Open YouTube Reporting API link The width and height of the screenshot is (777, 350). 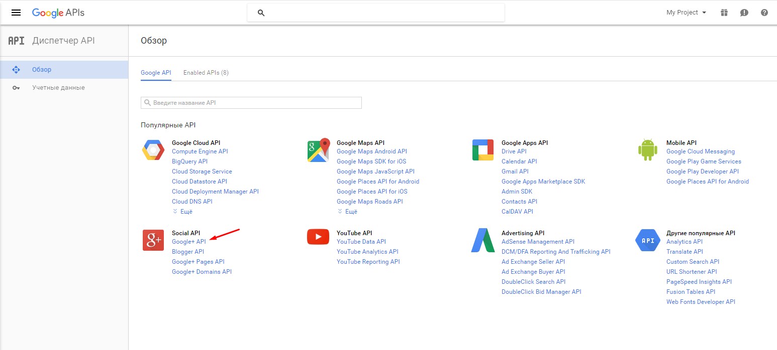tap(368, 262)
